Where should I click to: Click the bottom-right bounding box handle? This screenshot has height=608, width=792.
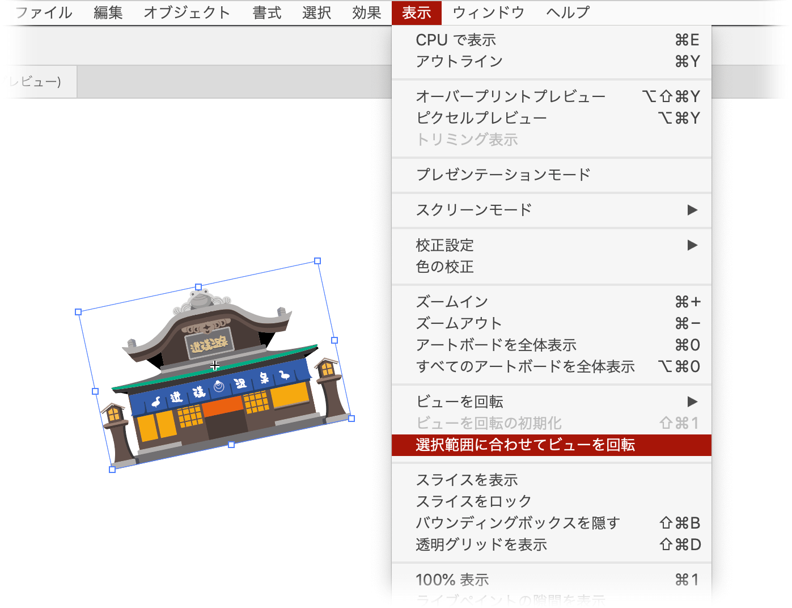351,419
